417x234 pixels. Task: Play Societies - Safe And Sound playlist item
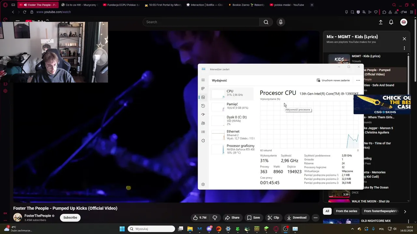378,85
